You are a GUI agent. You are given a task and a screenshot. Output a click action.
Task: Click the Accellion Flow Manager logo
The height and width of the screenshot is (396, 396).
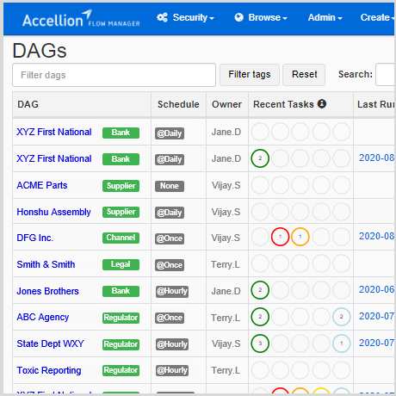click(81, 19)
